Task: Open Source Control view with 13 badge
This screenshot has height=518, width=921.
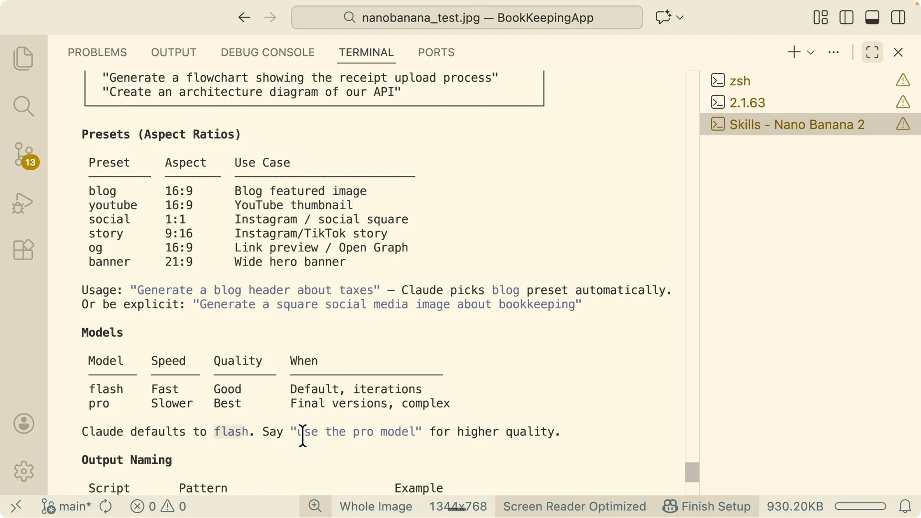Action: point(25,155)
